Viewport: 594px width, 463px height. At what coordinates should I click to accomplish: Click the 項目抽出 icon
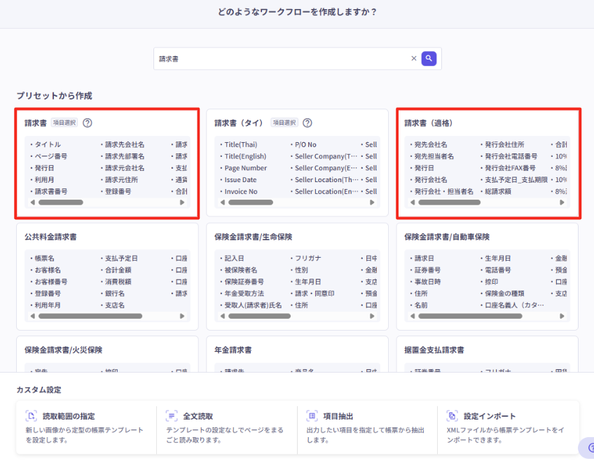tap(312, 415)
